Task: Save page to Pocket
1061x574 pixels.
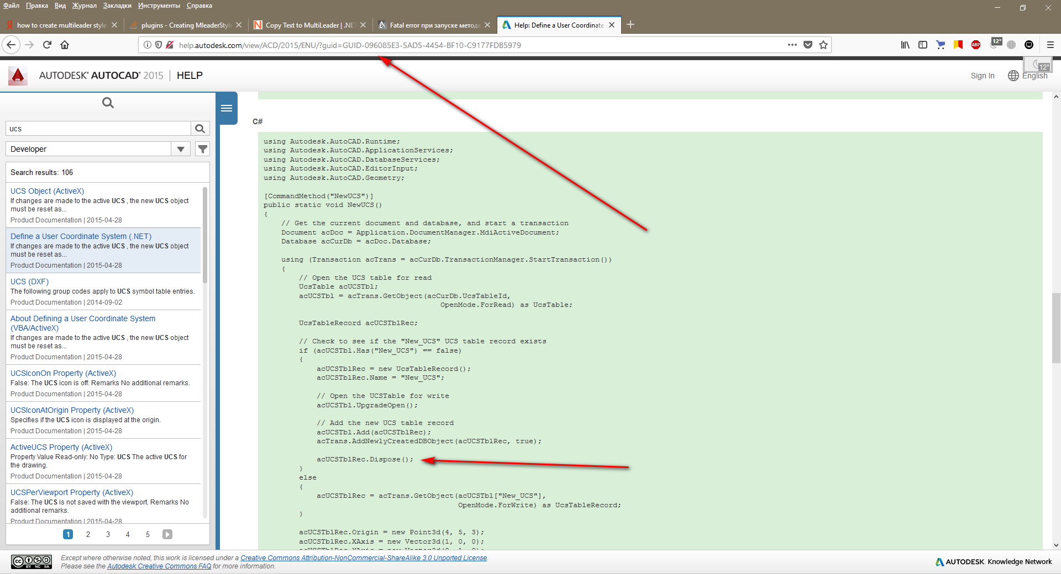Action: coord(808,45)
